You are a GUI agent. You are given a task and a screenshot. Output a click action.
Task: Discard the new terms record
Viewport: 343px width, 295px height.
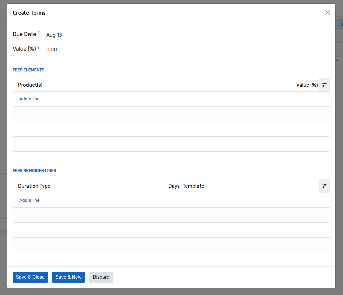[101, 277]
